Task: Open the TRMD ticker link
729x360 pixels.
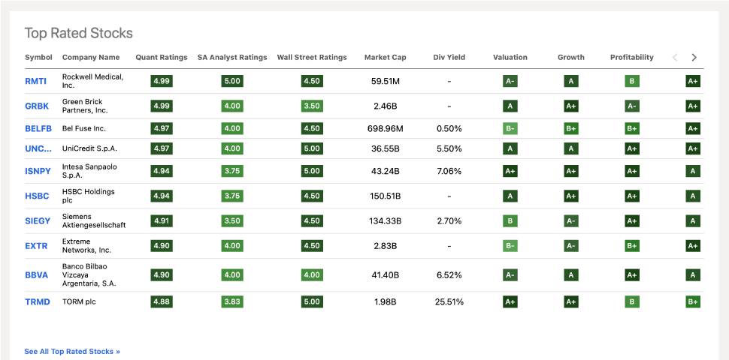Action: click(38, 301)
